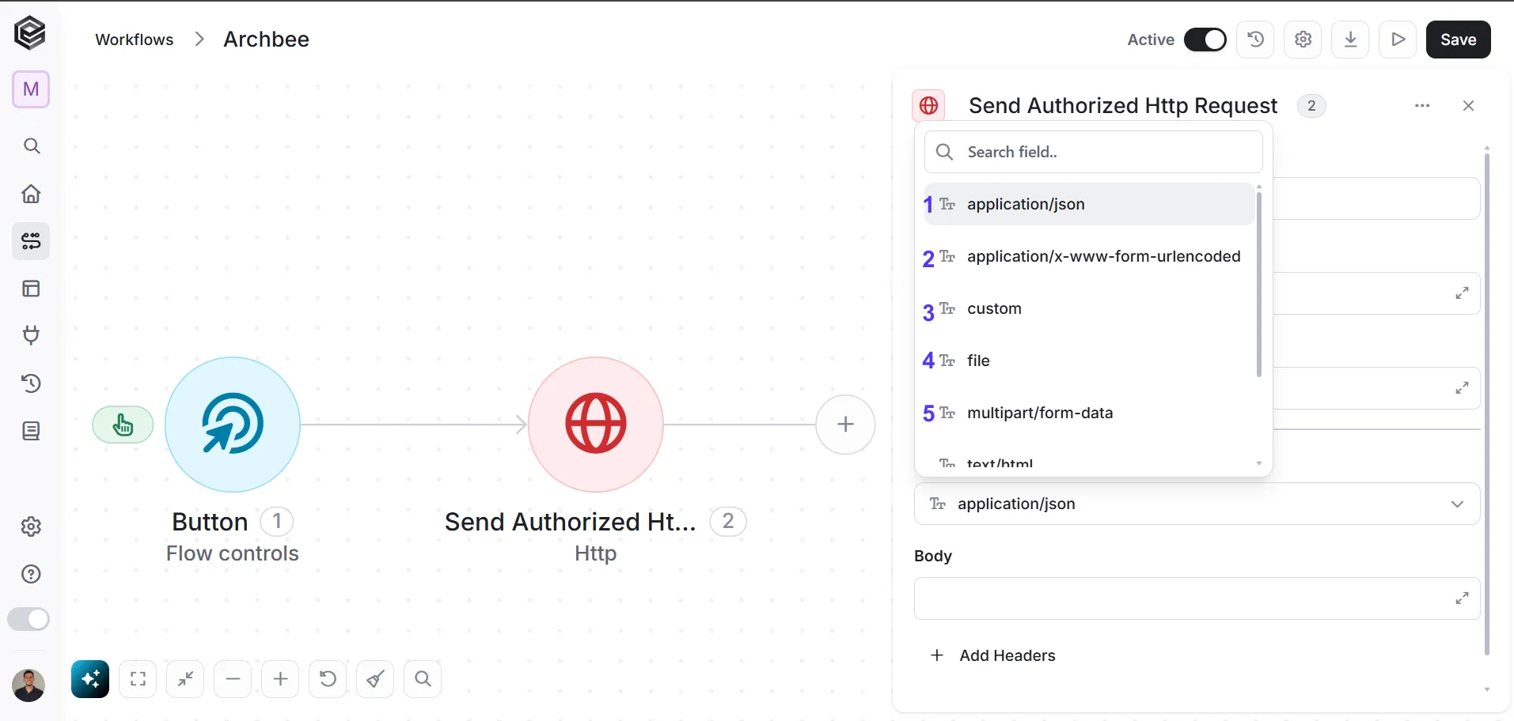Select the Send Authorized Http node
This screenshot has height=721, width=1514.
tap(596, 425)
